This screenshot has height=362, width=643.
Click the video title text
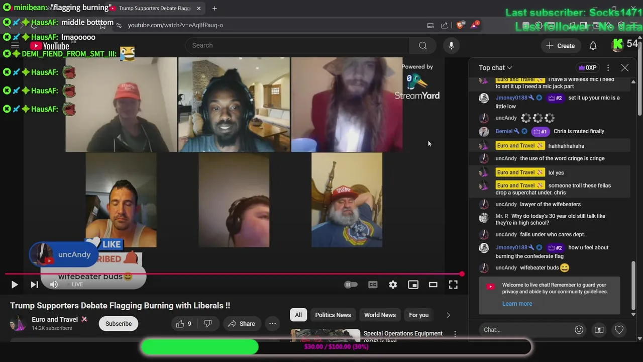120,306
